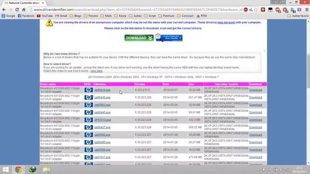
Task: Open filename link dated 2014-02-07
Action: click(102, 90)
